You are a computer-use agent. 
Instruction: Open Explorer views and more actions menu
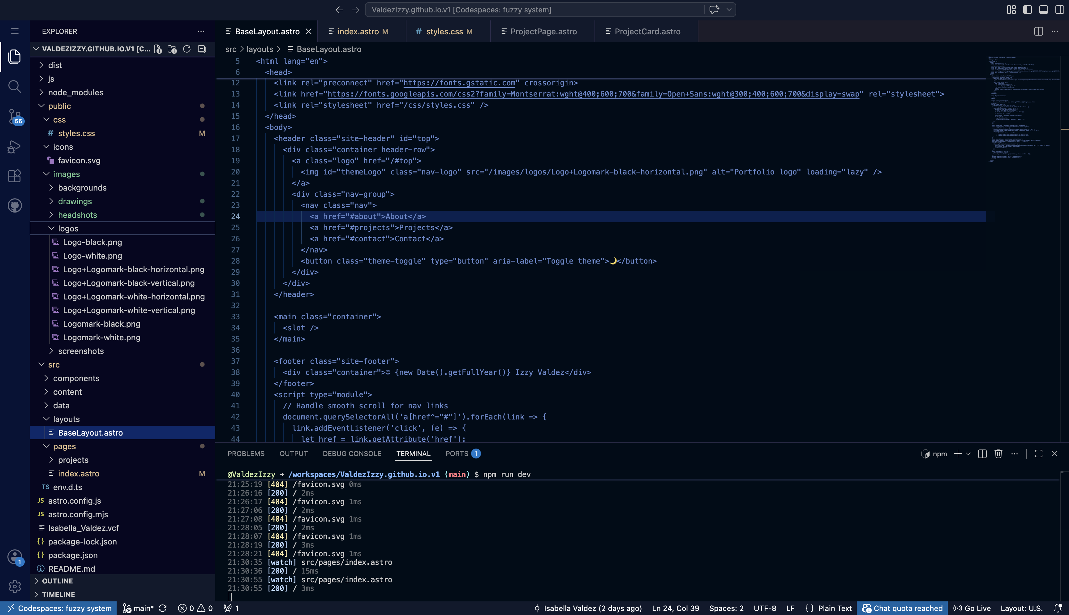201,31
